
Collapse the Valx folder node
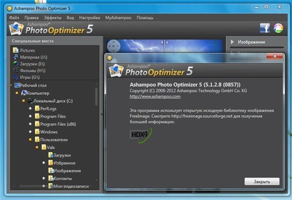coord(37,147)
